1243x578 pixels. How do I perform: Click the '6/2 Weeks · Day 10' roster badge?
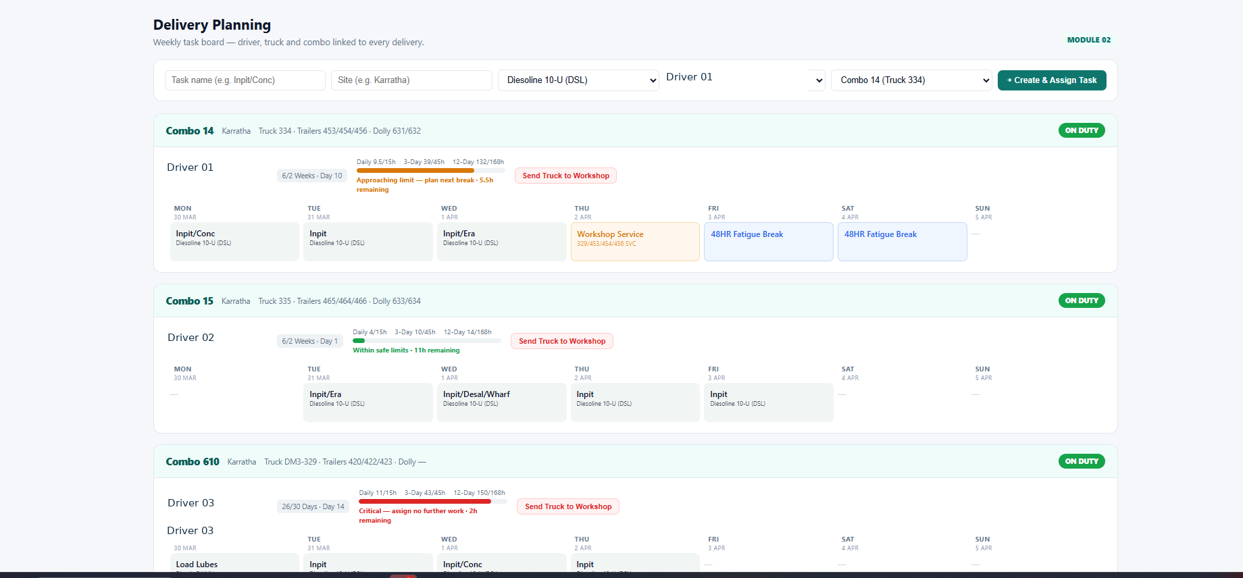coord(312,176)
